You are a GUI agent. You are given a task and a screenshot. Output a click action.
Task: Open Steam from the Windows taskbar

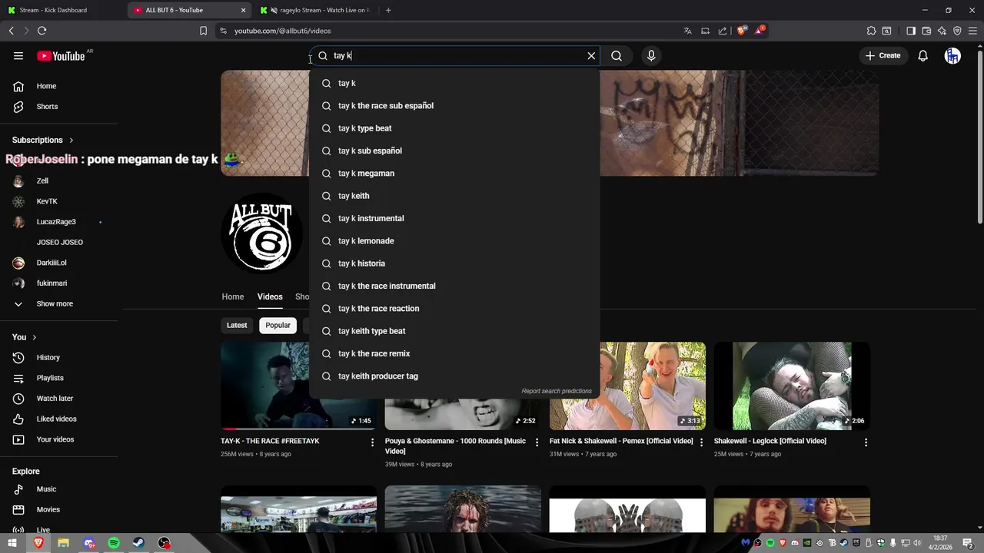138,543
